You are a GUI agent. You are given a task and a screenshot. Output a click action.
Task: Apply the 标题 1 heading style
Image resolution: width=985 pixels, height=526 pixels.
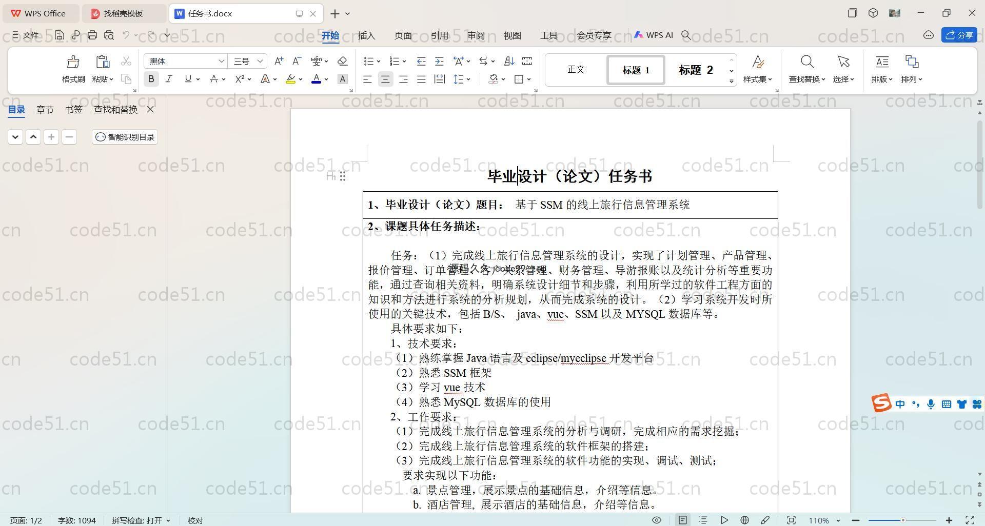point(636,70)
